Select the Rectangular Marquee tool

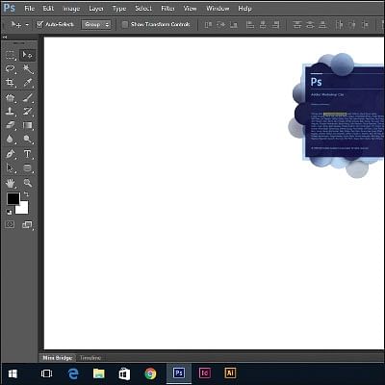coord(11,55)
